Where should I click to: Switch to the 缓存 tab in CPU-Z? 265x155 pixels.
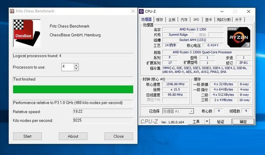(x=159, y=20)
